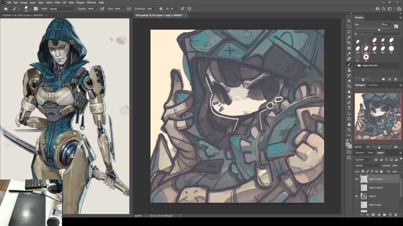Select the Crop tool
Screen dimensions: 403x226
click(x=349, y=42)
